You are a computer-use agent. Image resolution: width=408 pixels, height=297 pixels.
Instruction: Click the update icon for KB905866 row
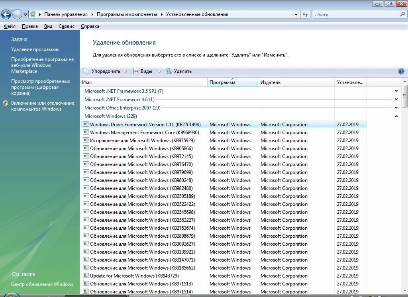tap(86, 148)
